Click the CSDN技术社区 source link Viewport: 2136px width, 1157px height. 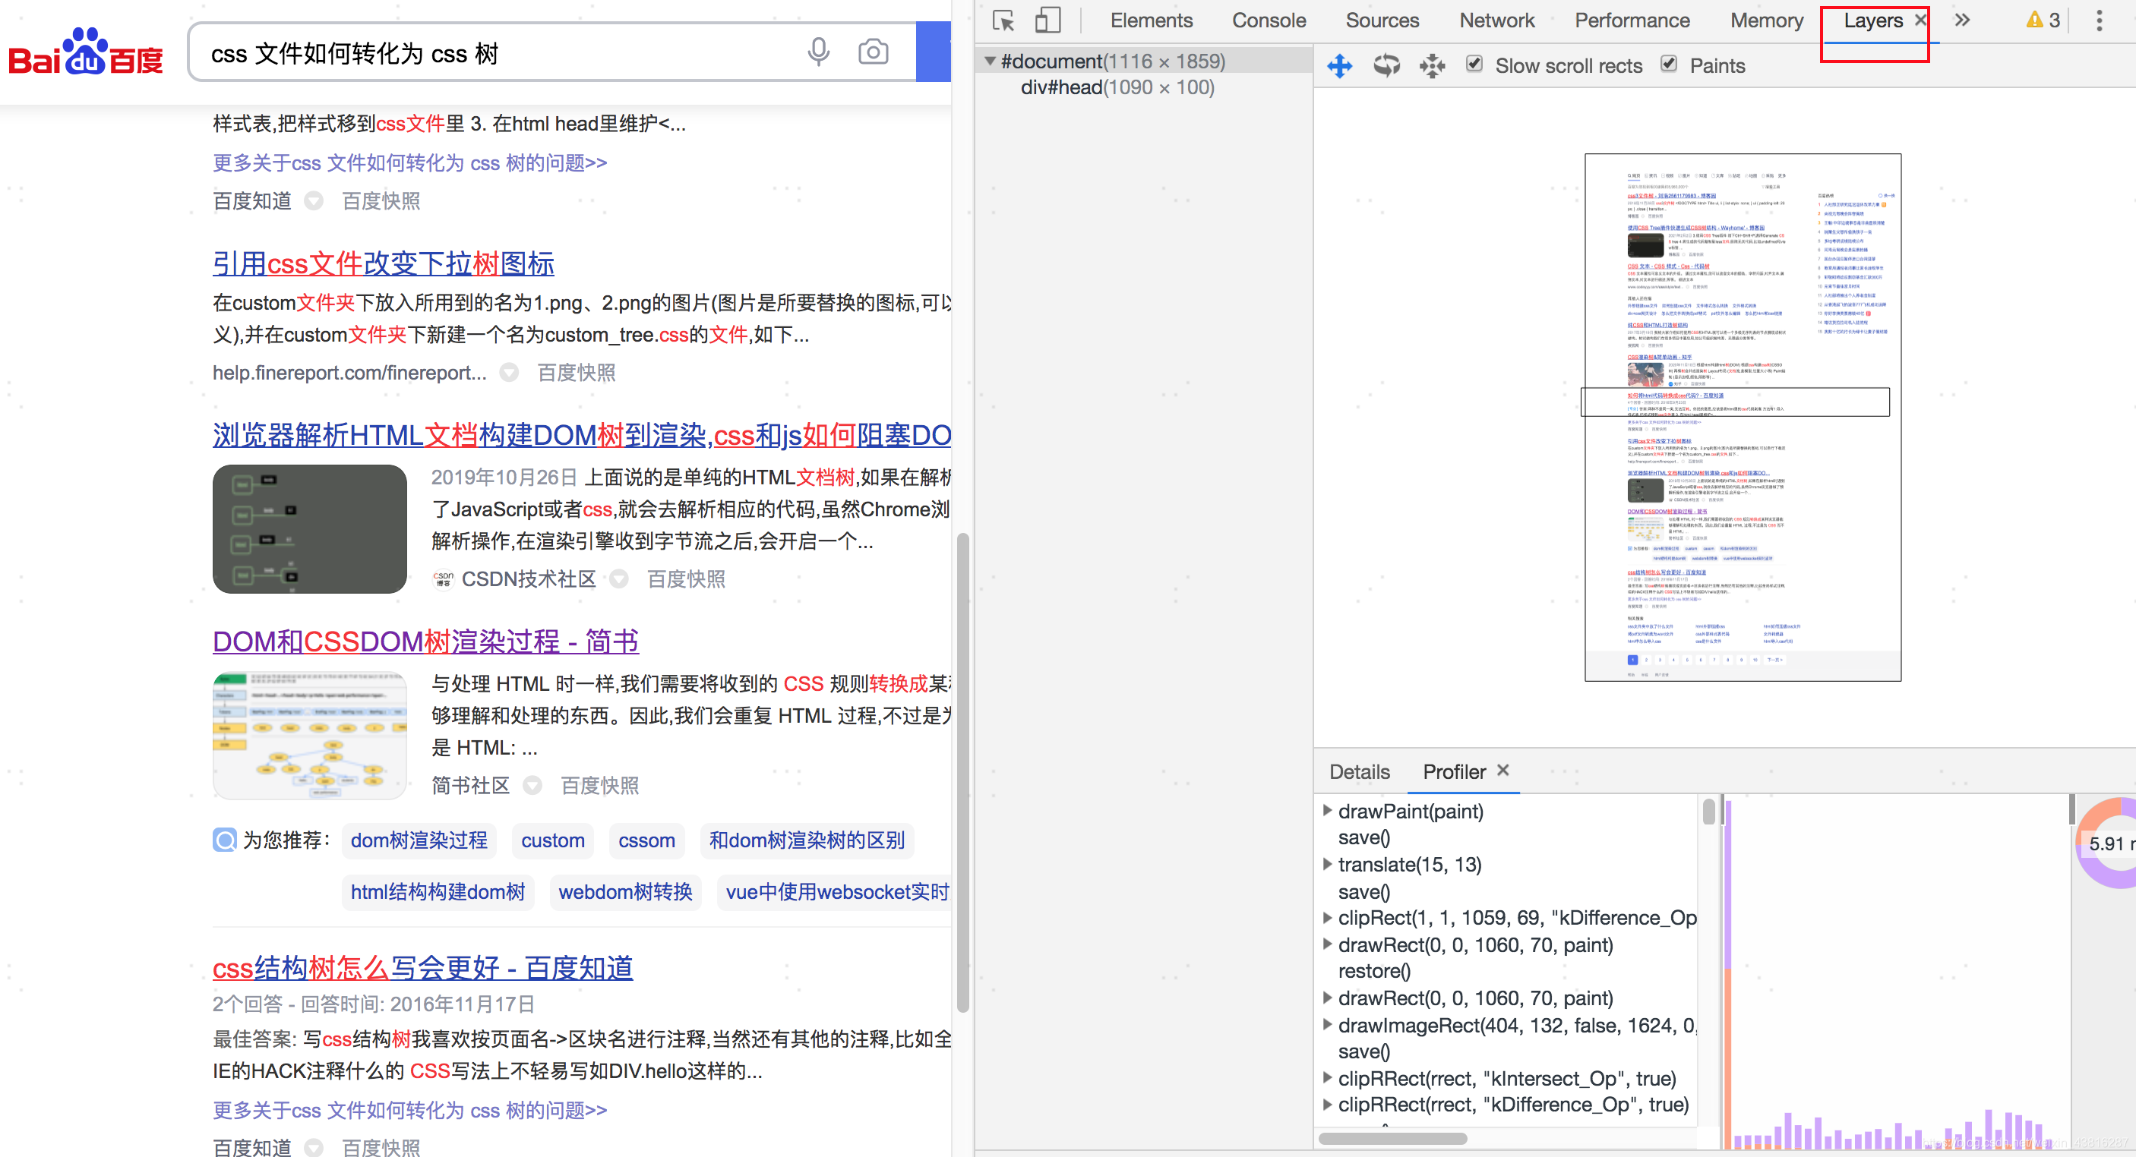[528, 578]
